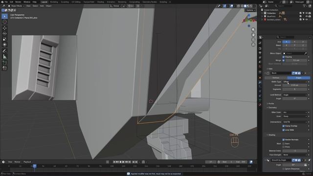Open the Render menu
The image size is (313, 176).
point(18,2)
